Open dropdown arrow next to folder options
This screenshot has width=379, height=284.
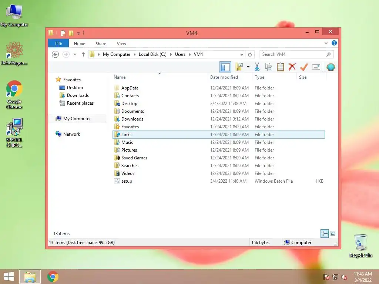[248, 67]
